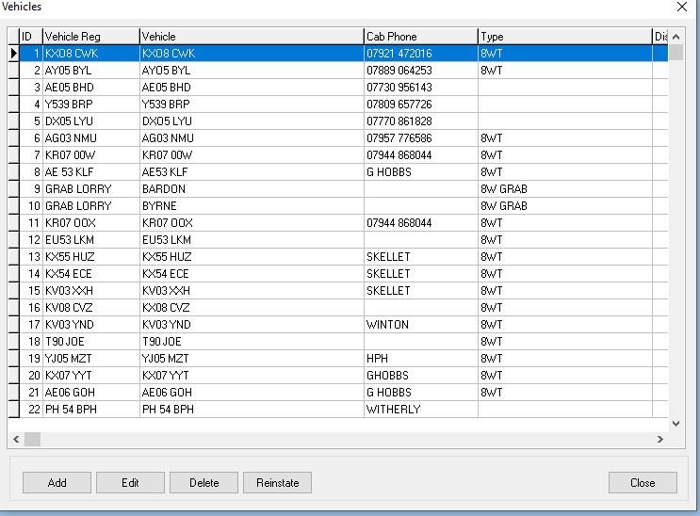Screen dimensions: 700x516
Task: Select the BARDON vehicle cell
Action: pyautogui.click(x=252, y=189)
